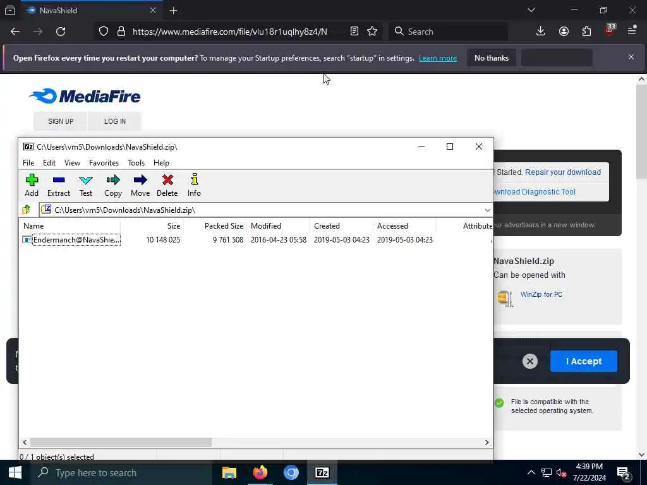Open the File menu in 7-Zip
647x485 pixels.
[x=28, y=163]
